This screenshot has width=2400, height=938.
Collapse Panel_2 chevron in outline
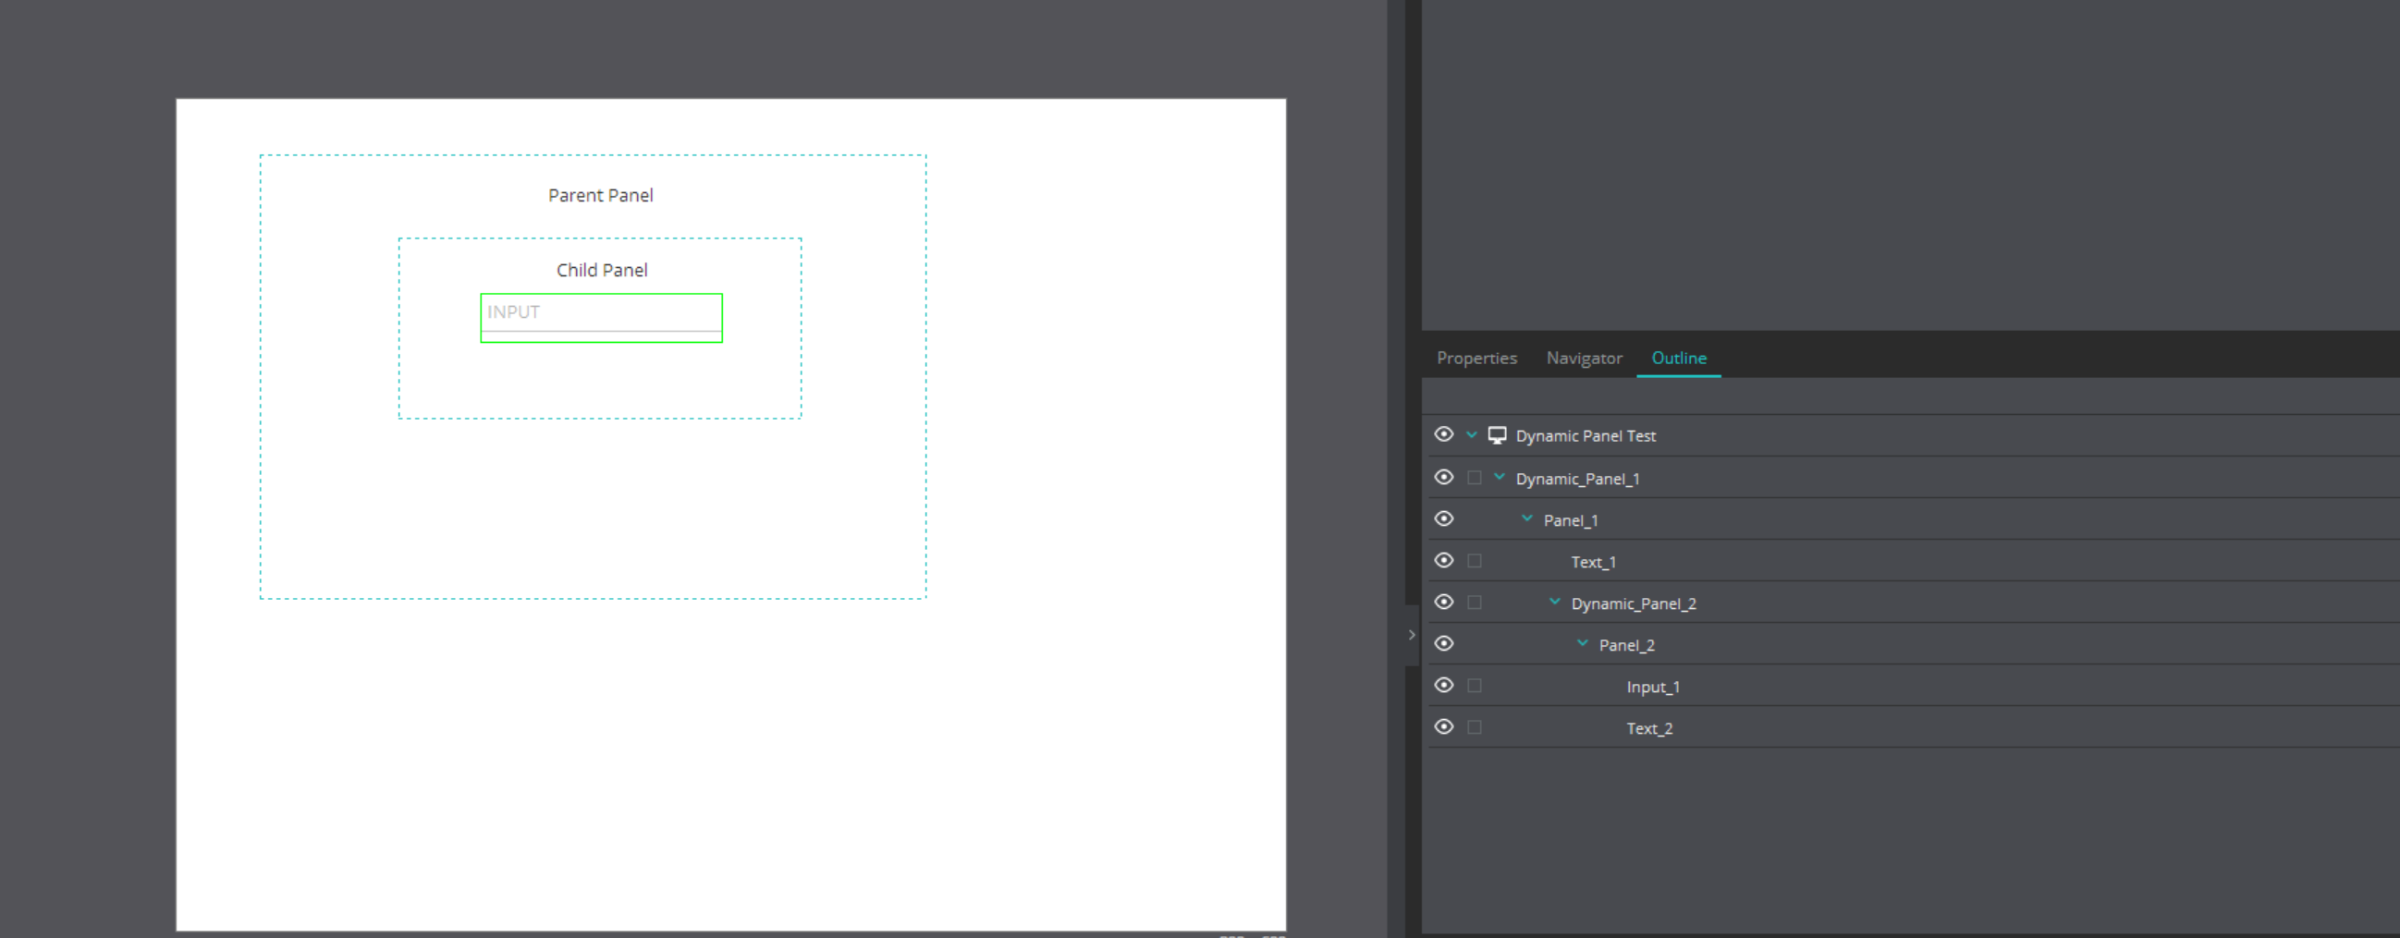pyautogui.click(x=1582, y=643)
